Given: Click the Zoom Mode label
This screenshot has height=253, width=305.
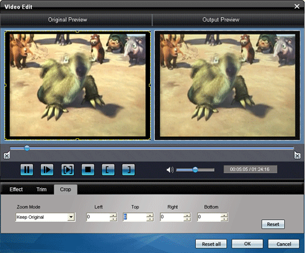Looking at the screenshot, I should pyautogui.click(x=29, y=207).
